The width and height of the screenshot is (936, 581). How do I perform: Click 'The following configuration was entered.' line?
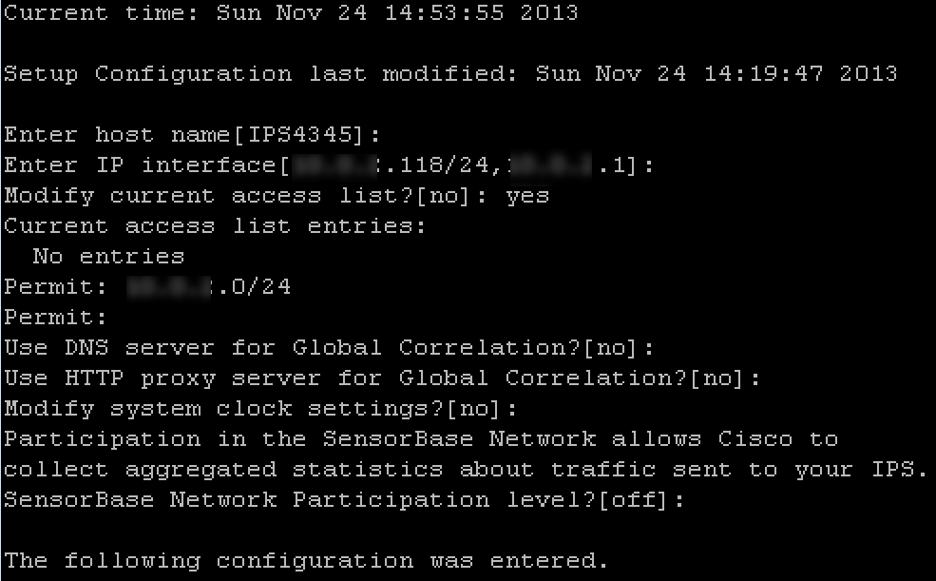click(306, 561)
